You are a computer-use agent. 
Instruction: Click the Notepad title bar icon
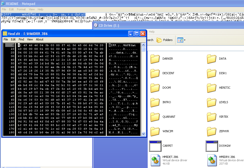(3, 3)
